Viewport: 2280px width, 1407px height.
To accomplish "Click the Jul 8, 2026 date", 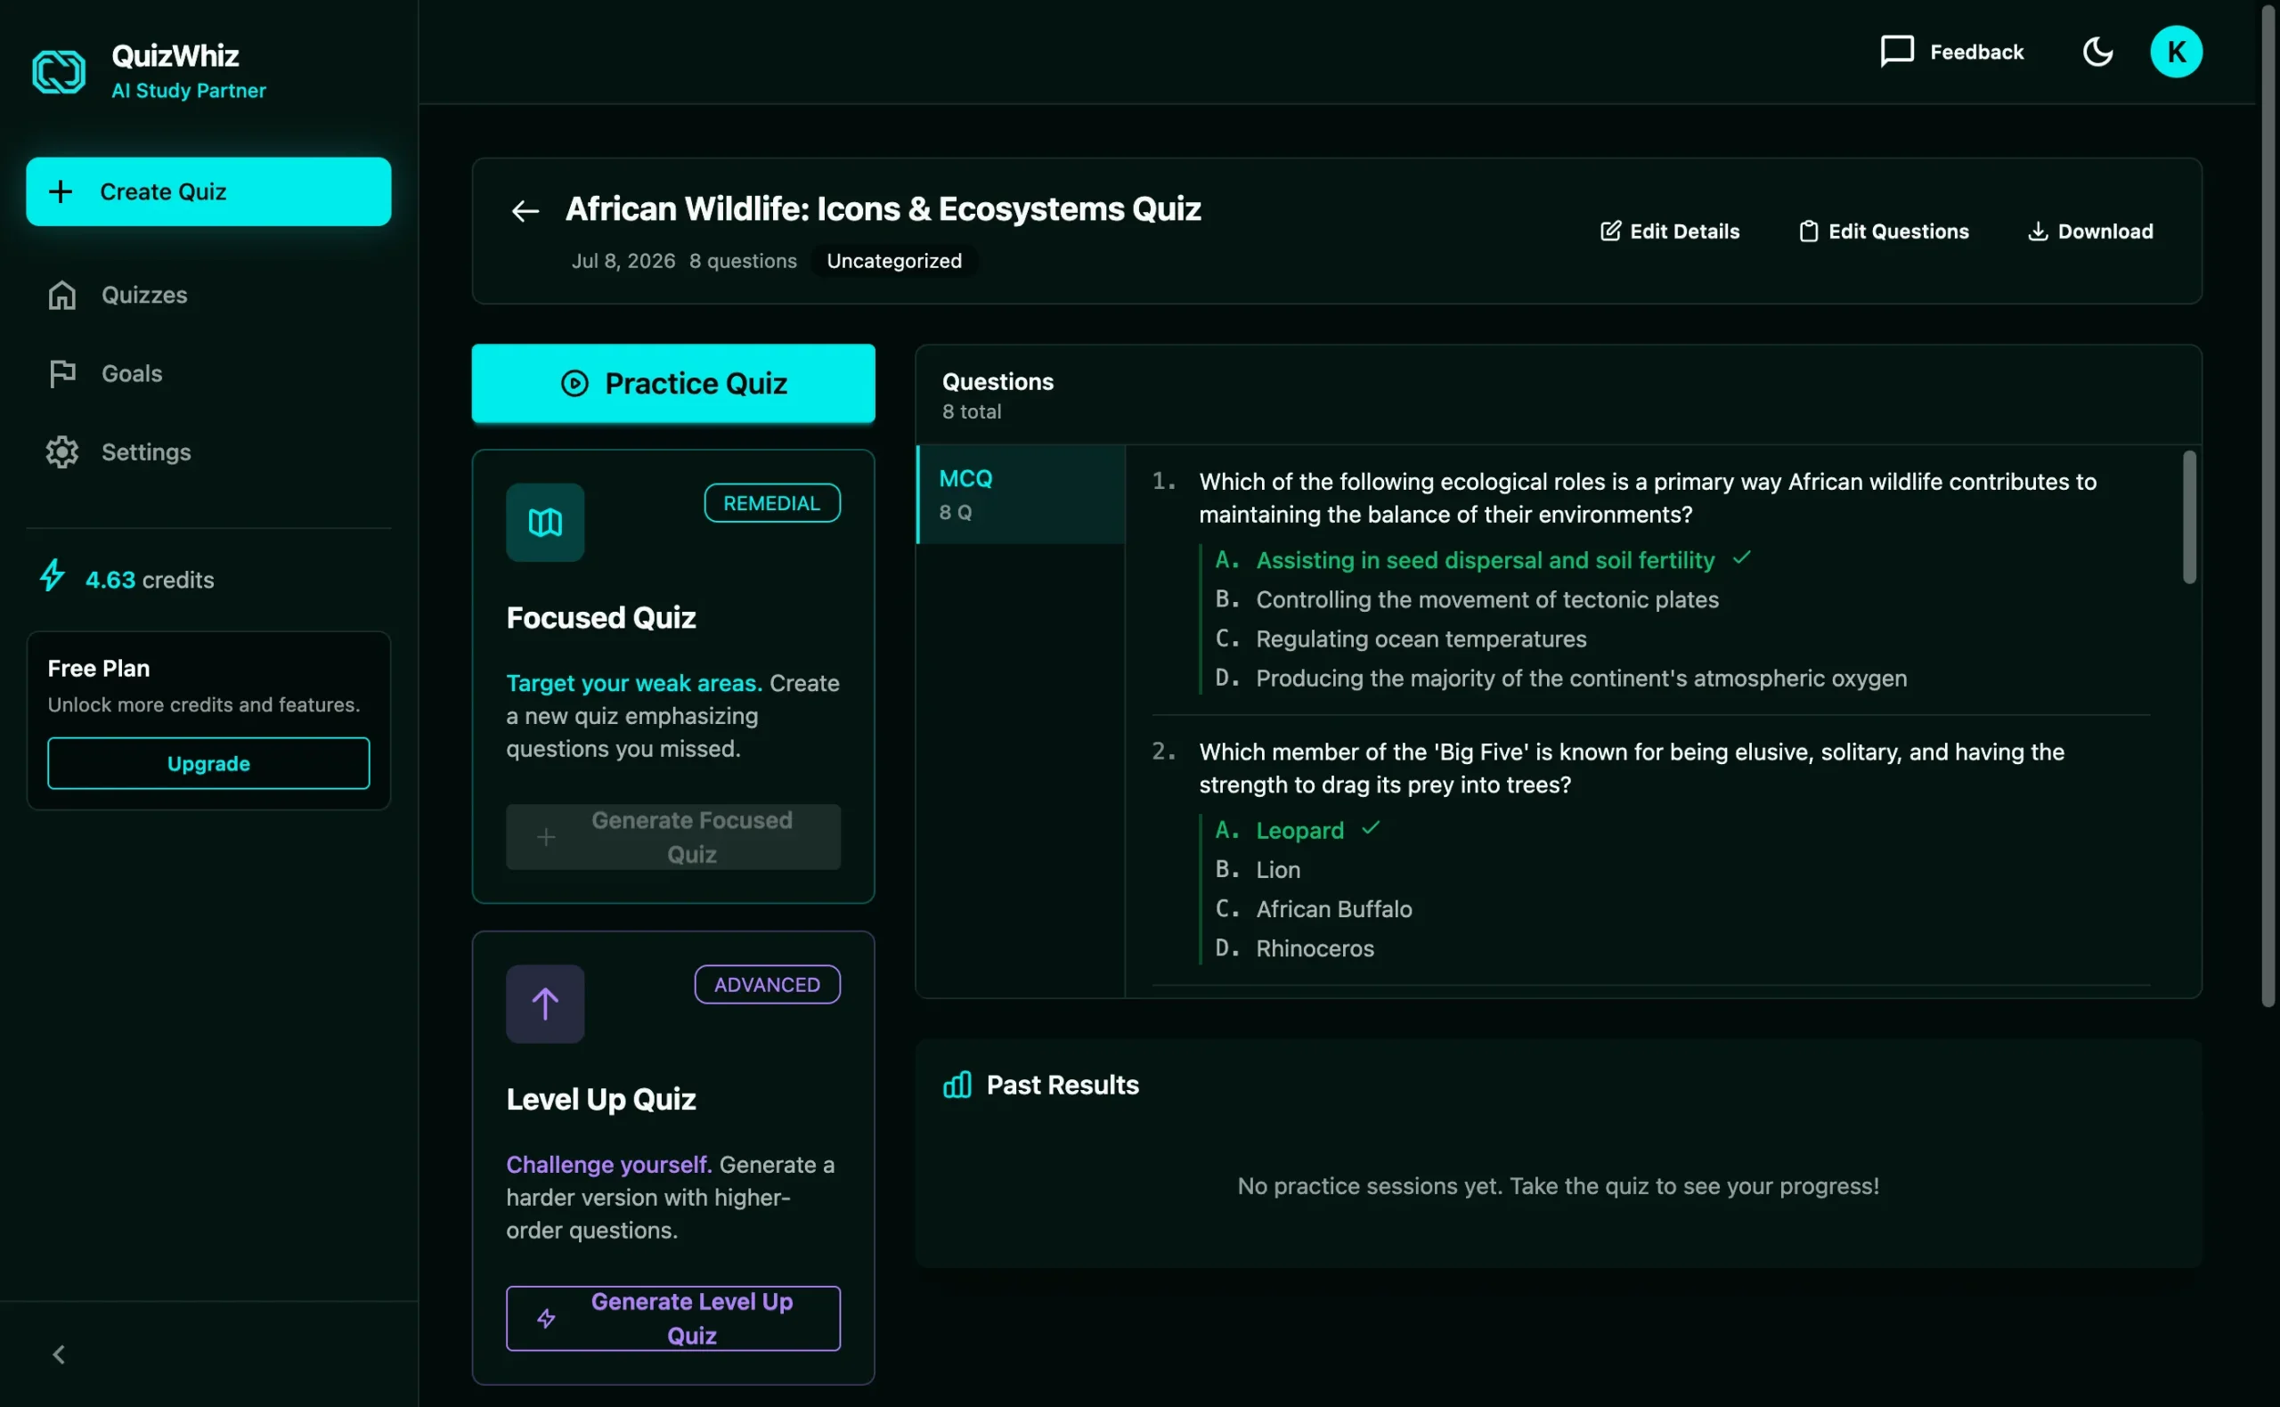I will 623,261.
